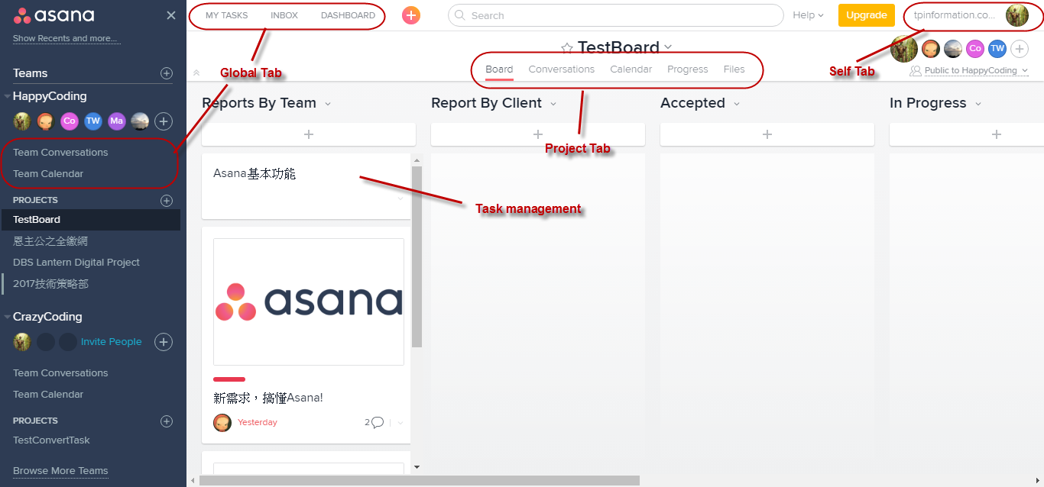Viewport: 1044px width, 487px height.
Task: Open the Asana基本功能 task card
Action: (x=306, y=186)
